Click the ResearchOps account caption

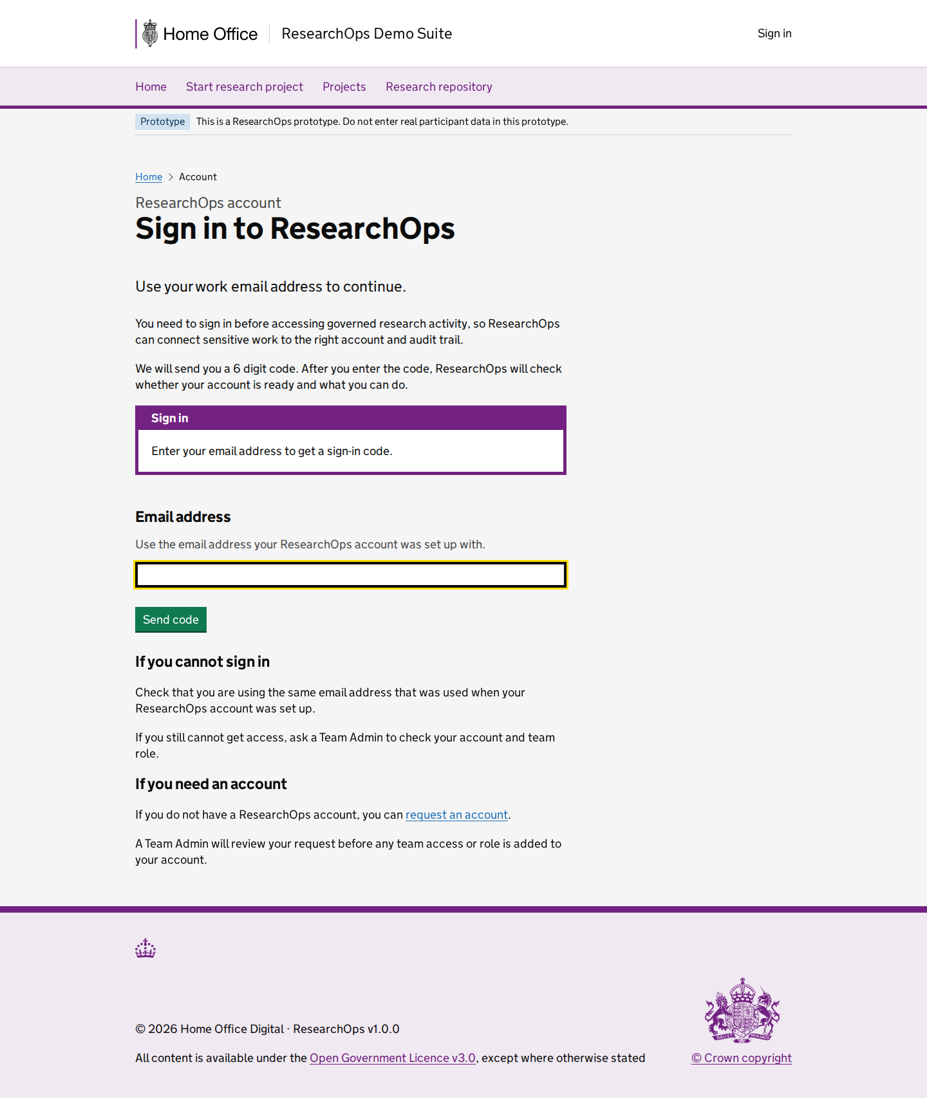point(208,203)
